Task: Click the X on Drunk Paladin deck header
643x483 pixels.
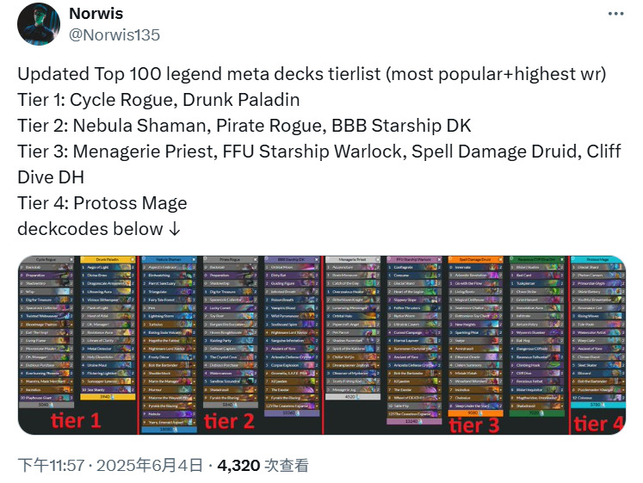Action: tap(133, 259)
